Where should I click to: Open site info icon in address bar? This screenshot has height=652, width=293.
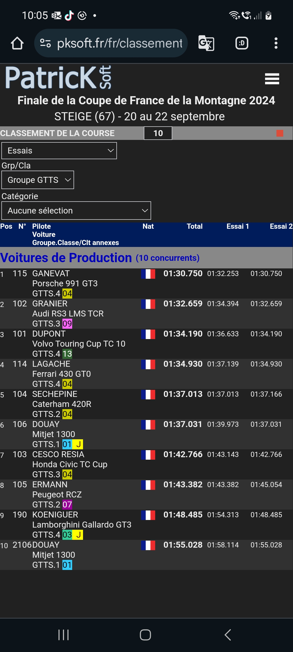click(x=45, y=43)
